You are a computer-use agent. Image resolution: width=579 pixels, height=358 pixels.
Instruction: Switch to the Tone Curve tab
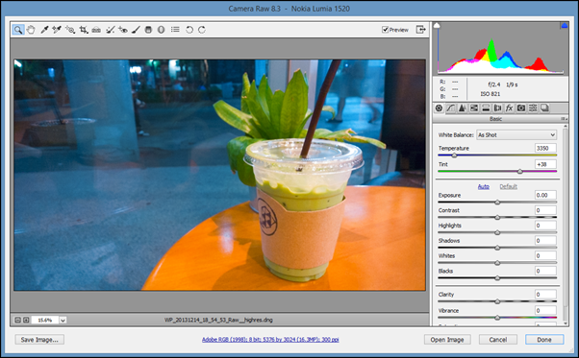click(x=450, y=107)
